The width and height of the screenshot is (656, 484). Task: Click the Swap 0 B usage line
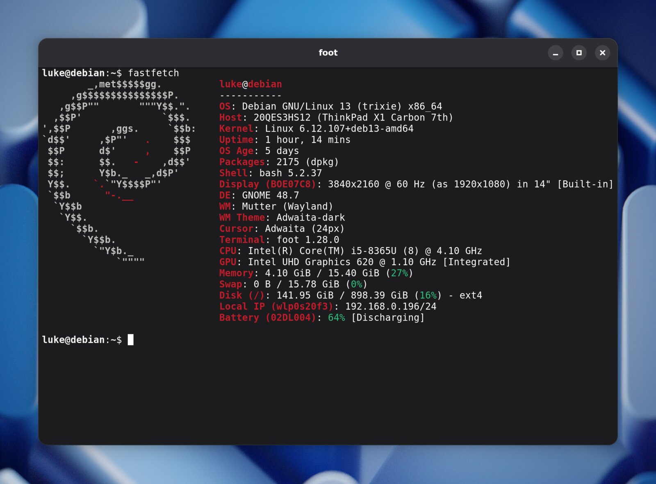pyautogui.click(x=293, y=284)
